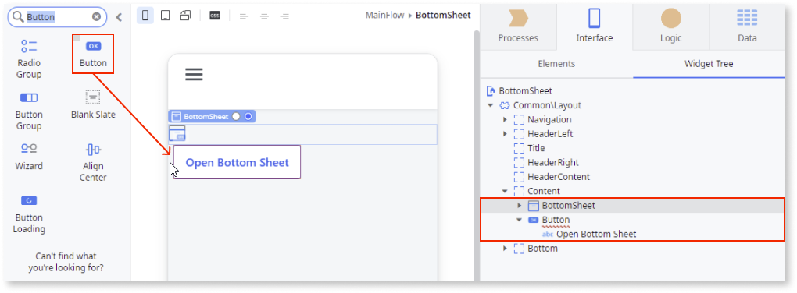Collapse the toolbox with the chevron

coord(119,17)
